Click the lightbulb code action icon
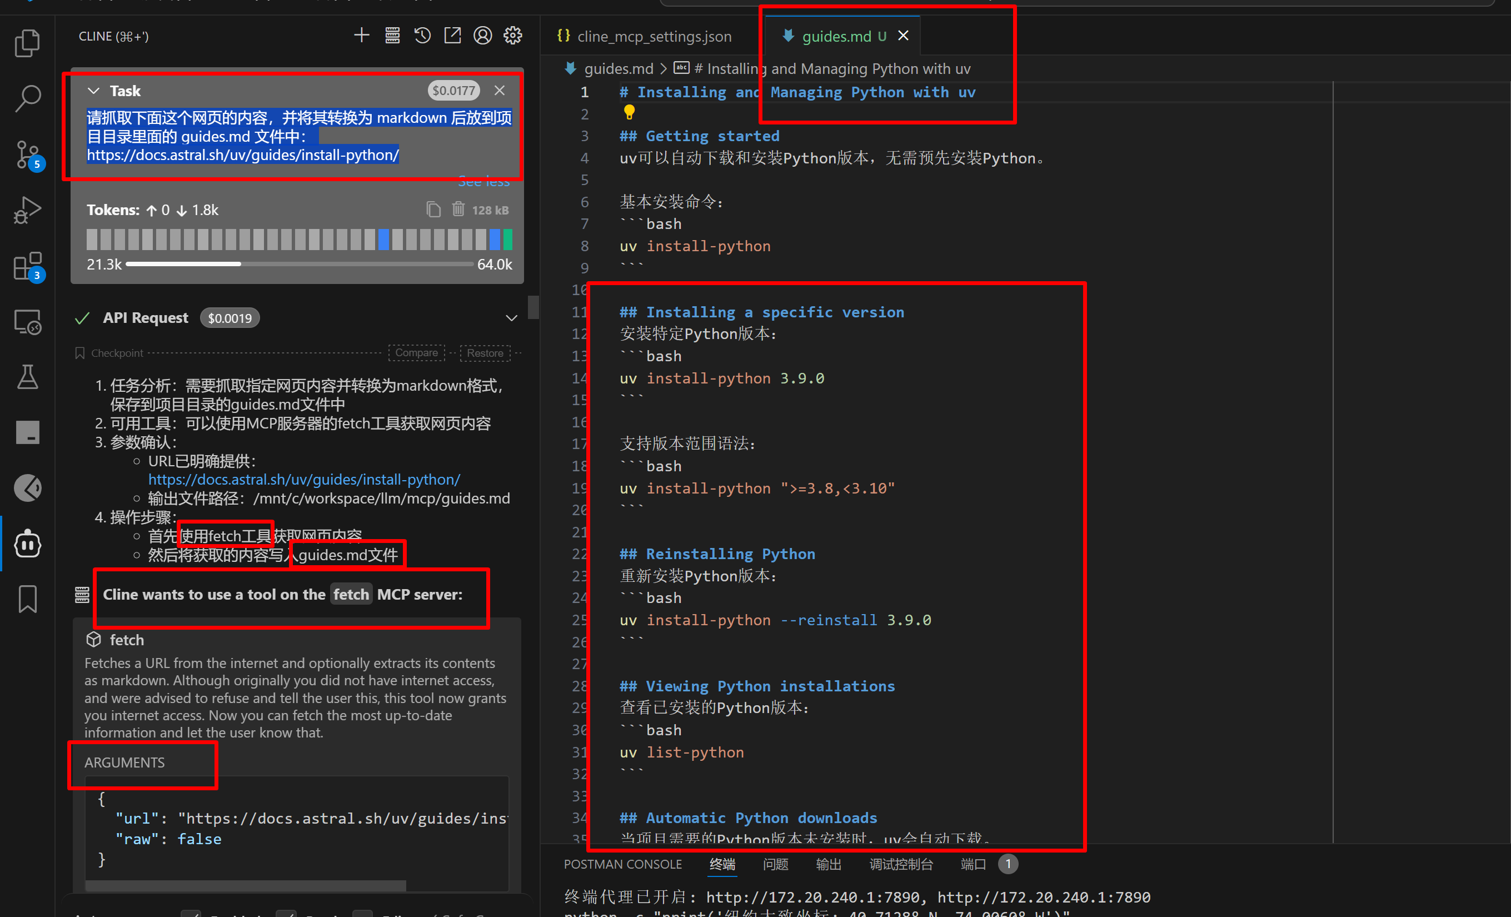Viewport: 1511px width, 917px height. (x=629, y=112)
